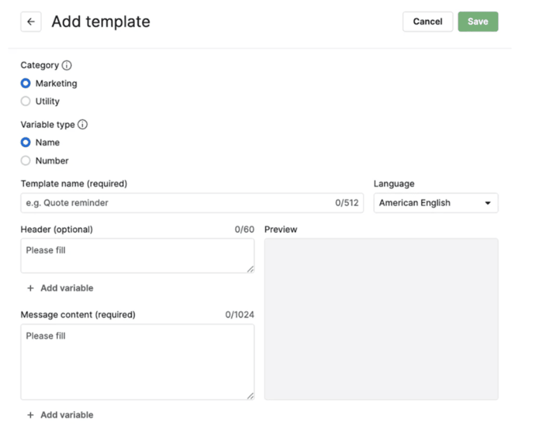
Task: Click the plus icon under Header field
Action: coord(30,288)
